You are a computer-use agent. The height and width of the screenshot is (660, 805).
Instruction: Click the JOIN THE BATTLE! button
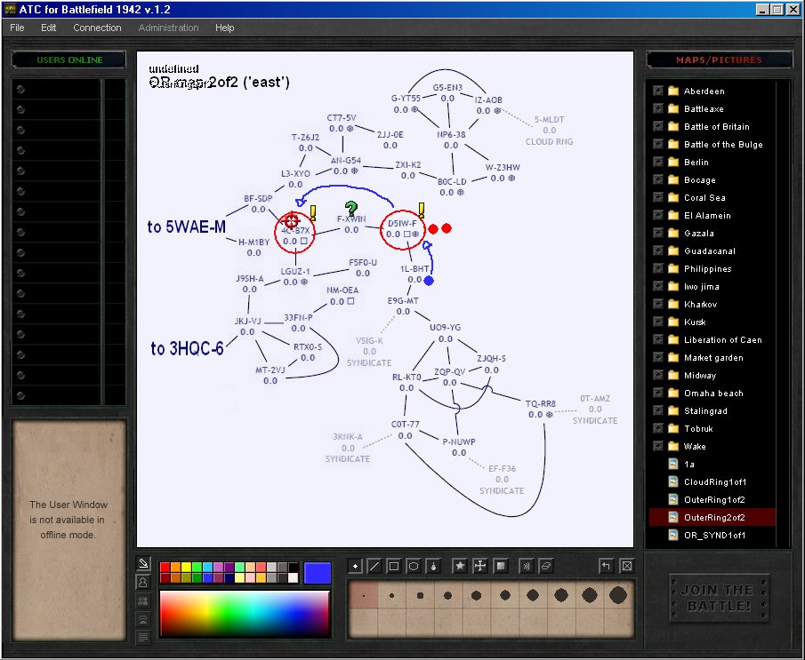click(x=719, y=598)
